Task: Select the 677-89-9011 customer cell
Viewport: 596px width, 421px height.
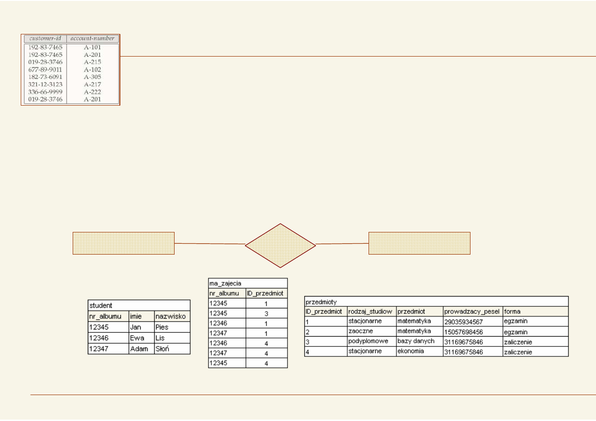Action: (45, 69)
